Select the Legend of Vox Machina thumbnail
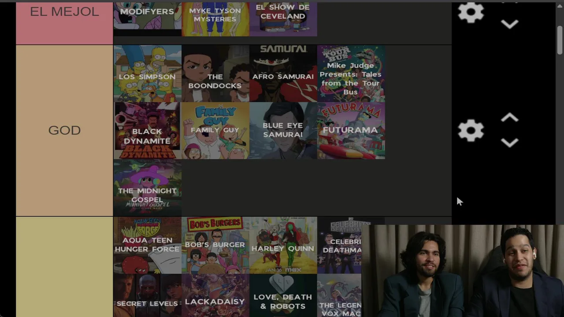The height and width of the screenshot is (317, 564). [x=339, y=295]
